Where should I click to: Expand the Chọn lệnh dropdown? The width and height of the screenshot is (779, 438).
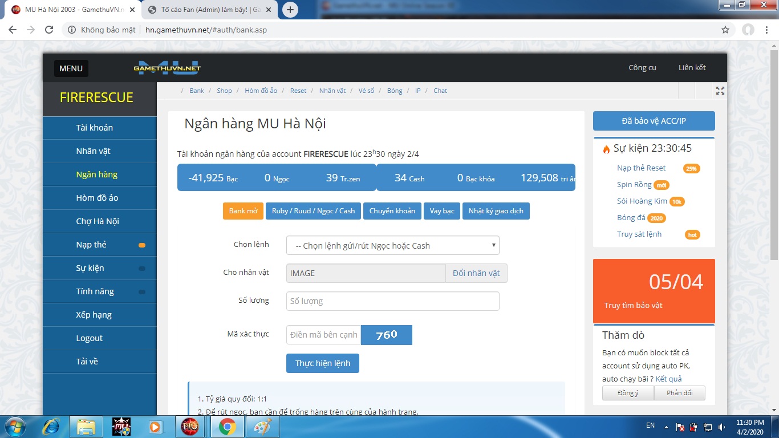pos(392,246)
